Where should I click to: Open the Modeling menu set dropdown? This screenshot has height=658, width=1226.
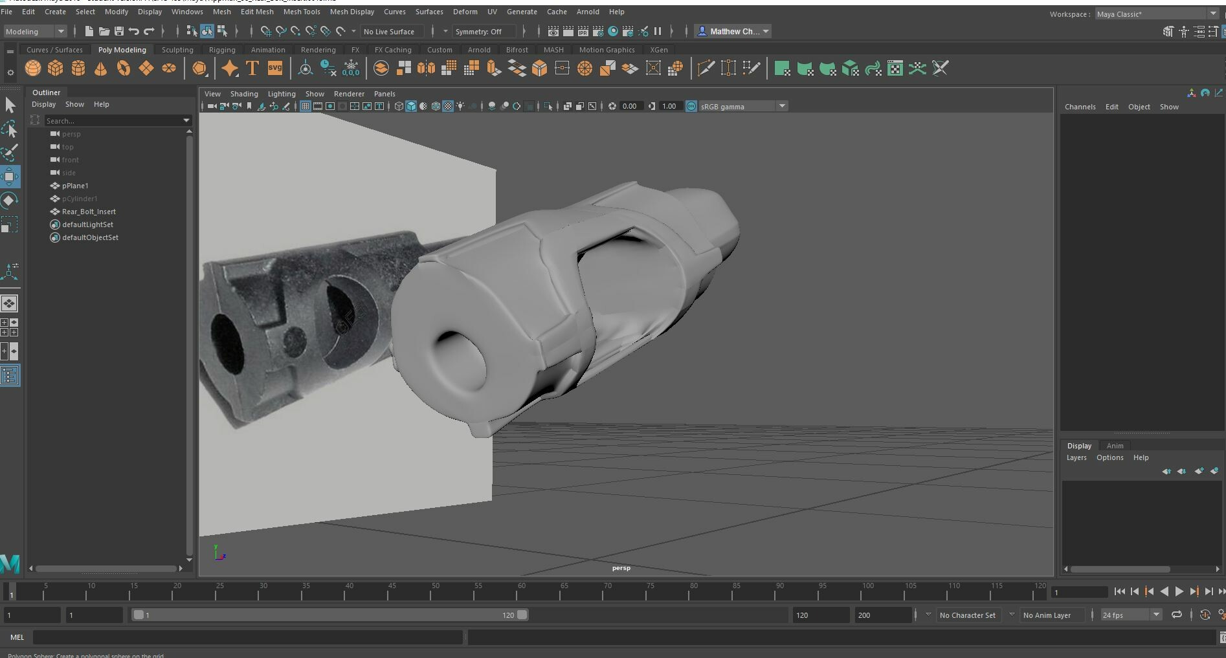point(35,31)
